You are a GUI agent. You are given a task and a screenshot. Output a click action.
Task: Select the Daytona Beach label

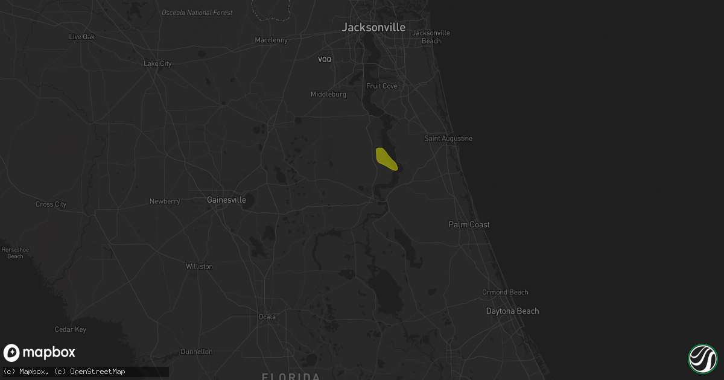coord(513,311)
